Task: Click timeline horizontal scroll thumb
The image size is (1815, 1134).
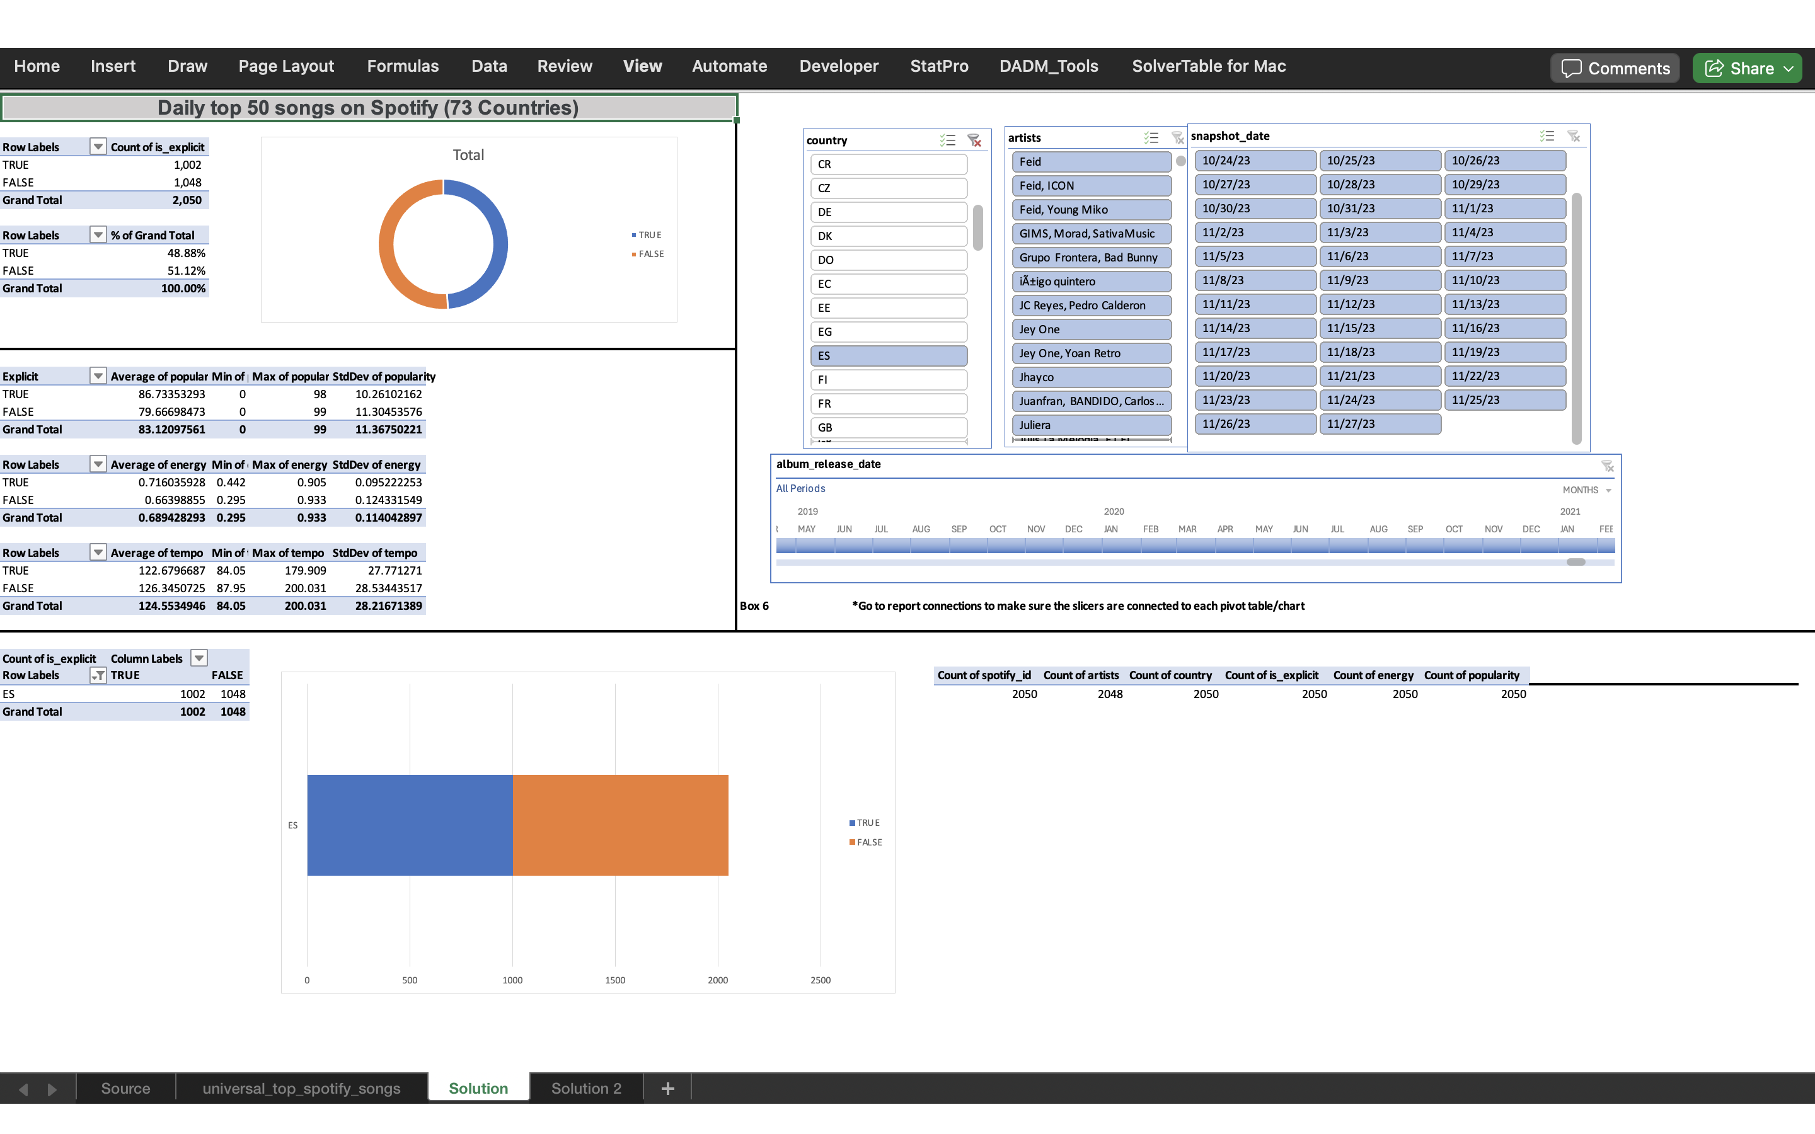Action: tap(1576, 562)
